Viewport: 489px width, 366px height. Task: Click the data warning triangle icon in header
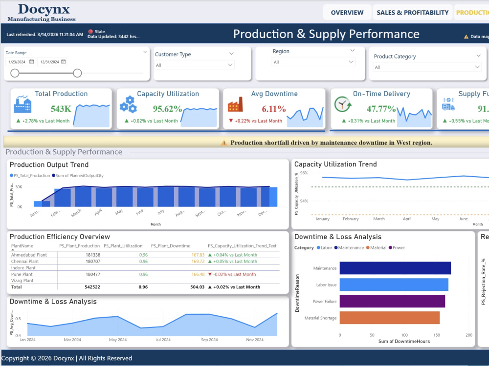click(x=466, y=37)
